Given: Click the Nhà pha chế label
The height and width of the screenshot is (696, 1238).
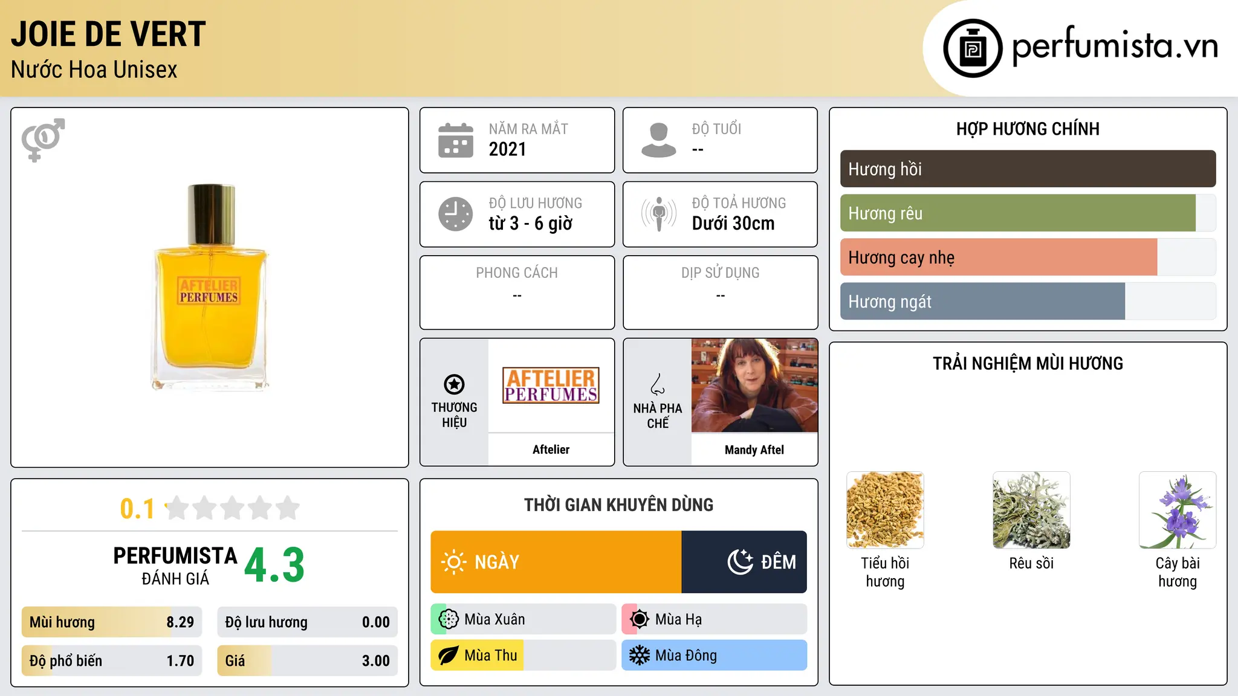Looking at the screenshot, I should click(658, 416).
